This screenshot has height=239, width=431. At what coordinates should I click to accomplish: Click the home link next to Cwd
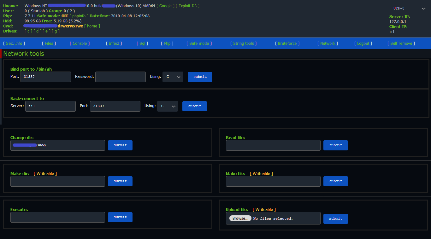point(92,26)
